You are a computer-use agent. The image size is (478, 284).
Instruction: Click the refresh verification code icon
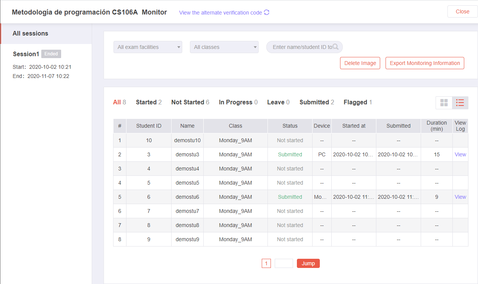(x=267, y=12)
